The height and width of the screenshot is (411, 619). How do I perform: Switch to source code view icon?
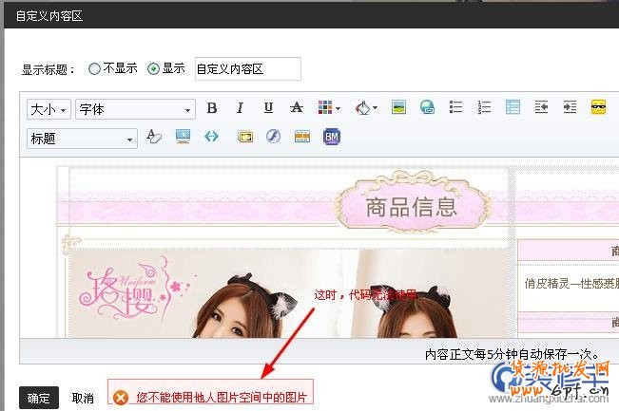pos(211,138)
